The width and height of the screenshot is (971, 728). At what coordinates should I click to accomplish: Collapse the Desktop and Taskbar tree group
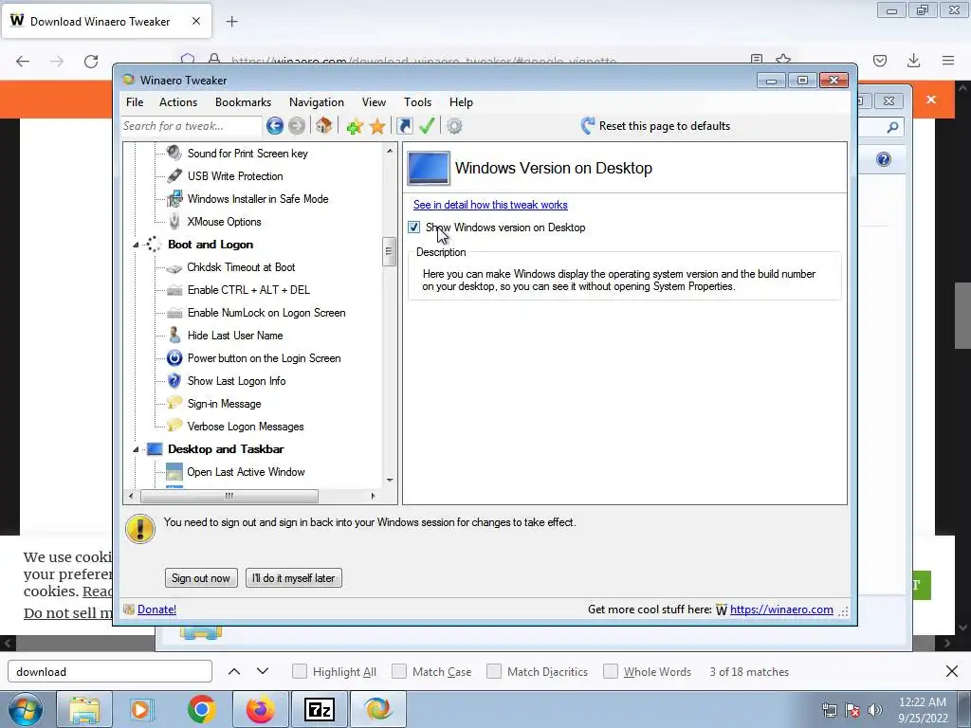coord(136,450)
